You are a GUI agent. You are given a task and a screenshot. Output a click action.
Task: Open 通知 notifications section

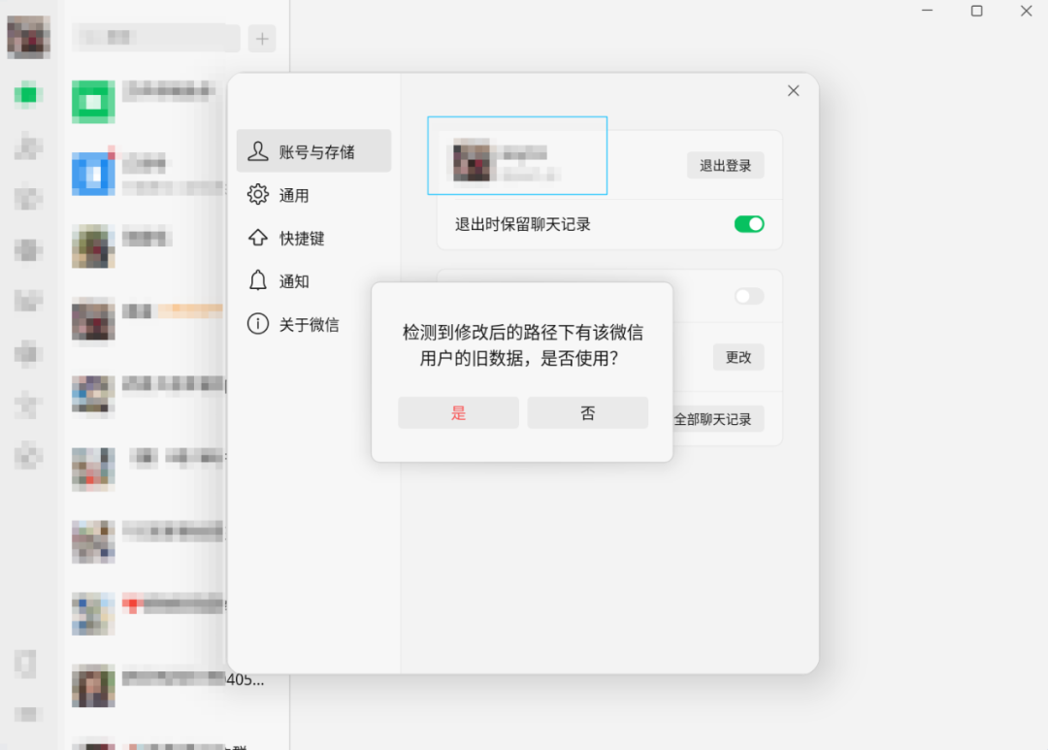(313, 280)
